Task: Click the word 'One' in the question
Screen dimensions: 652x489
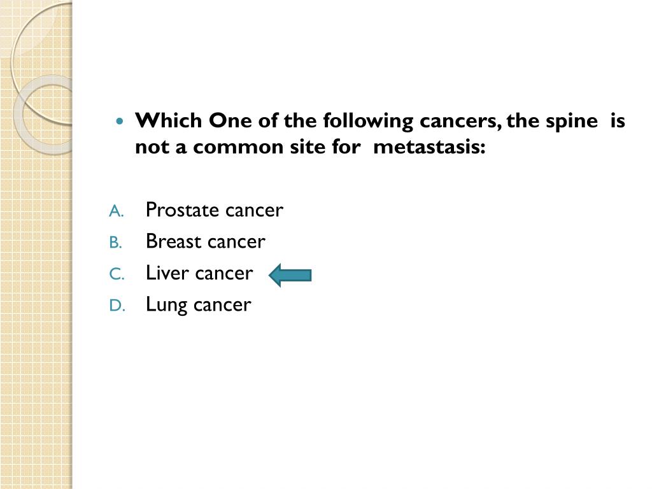Action: [230, 120]
